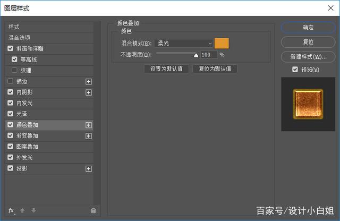The height and width of the screenshot is (221, 340).
Task: Uncheck the 外发光 checkbox
Action: click(x=10, y=157)
